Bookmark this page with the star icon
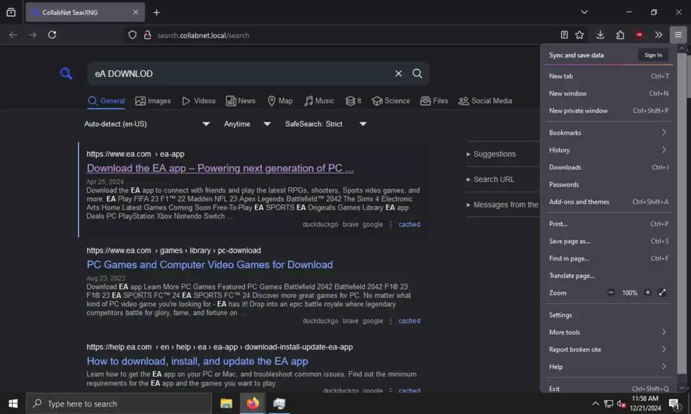Viewport: 691px width, 414px height. pyautogui.click(x=580, y=35)
